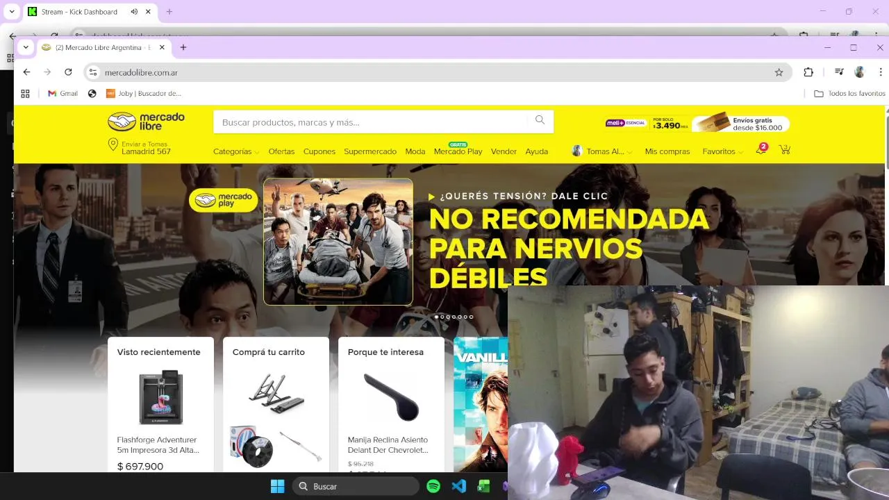Open the media control icon in Chrome toolbar
This screenshot has width=889, height=500.
[x=839, y=72]
